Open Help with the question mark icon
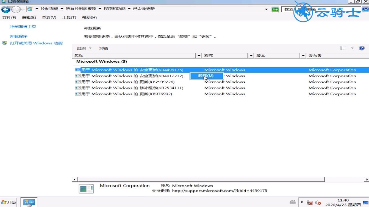This screenshot has height=207, width=369. point(362,48)
